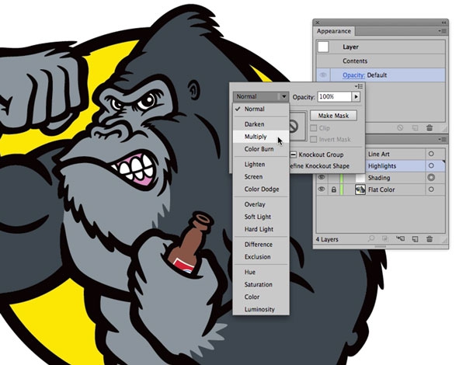Open the Transparency panel flyout menu
The height and width of the screenshot is (365, 466).
pyautogui.click(x=360, y=86)
